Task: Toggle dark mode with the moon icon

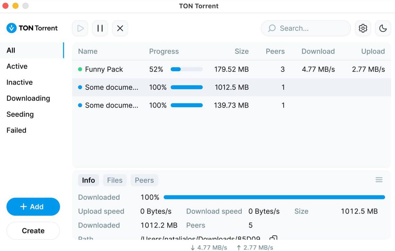Action: (383, 28)
